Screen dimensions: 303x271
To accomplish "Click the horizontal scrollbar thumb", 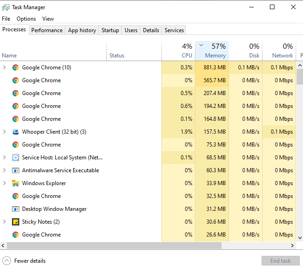I will (114, 246).
